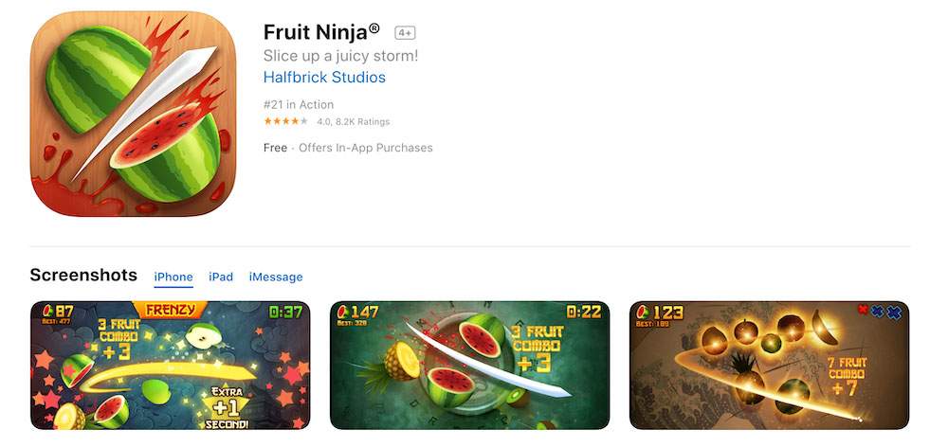The width and height of the screenshot is (948, 447).
Task: Click the Slice up a juicy storm subtitle
Action: [x=341, y=56]
